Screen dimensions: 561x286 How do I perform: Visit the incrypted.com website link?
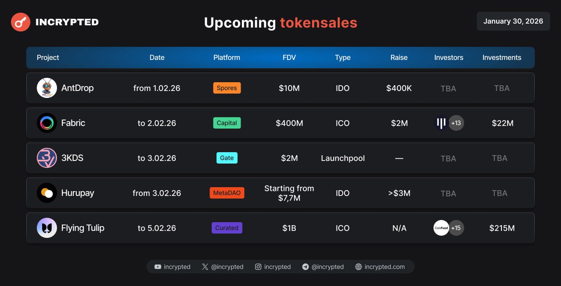pyautogui.click(x=380, y=267)
